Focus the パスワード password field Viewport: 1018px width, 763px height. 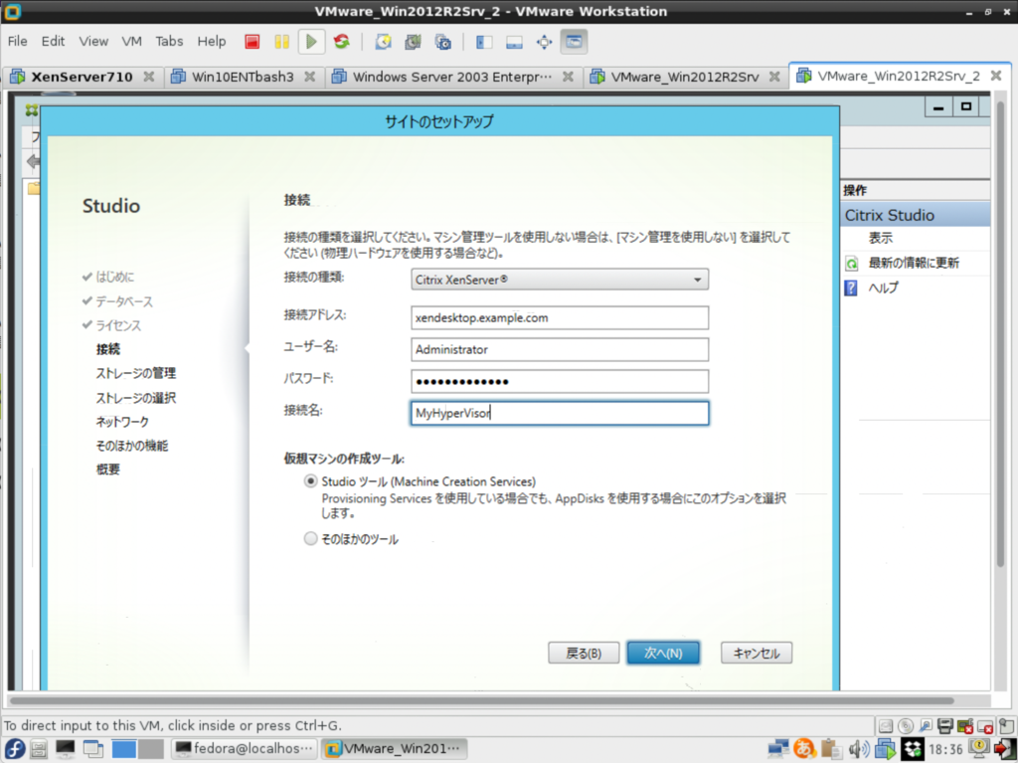point(560,382)
